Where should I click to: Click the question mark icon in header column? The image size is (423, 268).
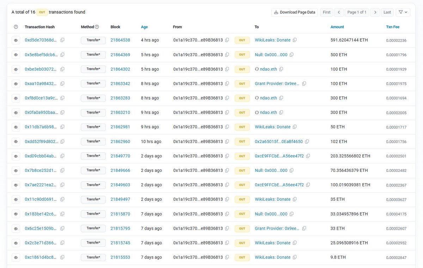click(x=16, y=27)
